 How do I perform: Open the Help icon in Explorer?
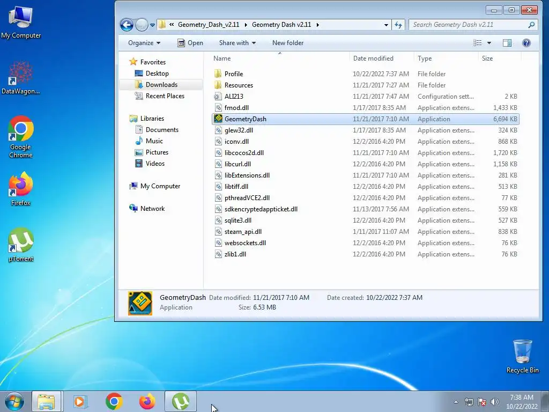(x=526, y=43)
